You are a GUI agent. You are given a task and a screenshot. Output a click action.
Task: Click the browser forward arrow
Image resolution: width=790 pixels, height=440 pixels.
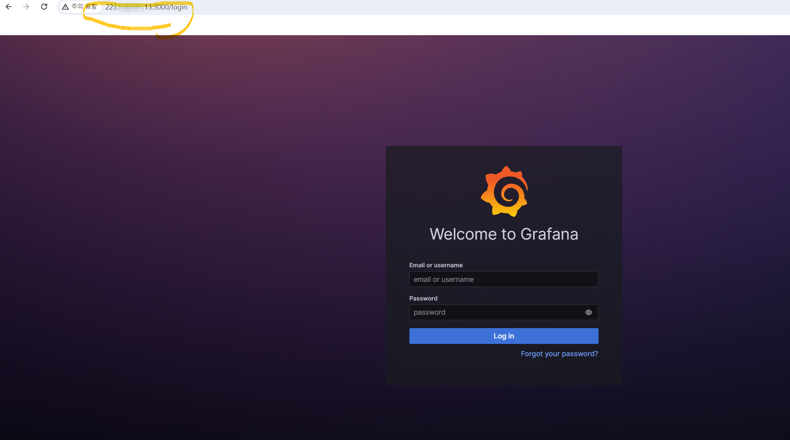click(26, 7)
